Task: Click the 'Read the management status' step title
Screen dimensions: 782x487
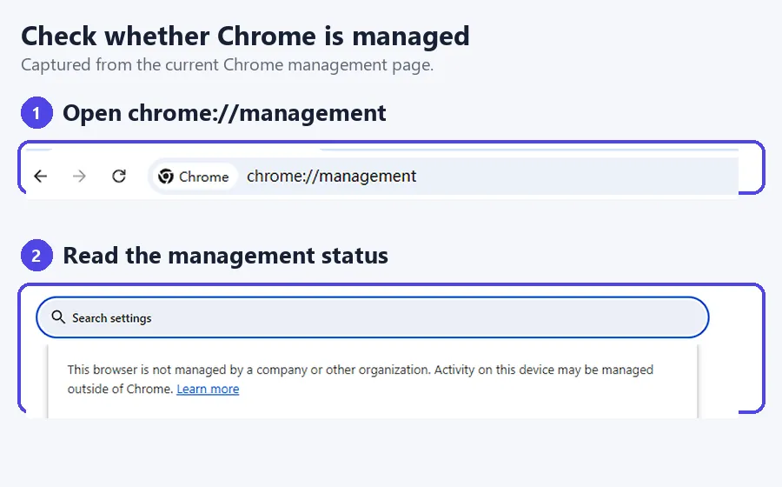Action: pos(225,256)
